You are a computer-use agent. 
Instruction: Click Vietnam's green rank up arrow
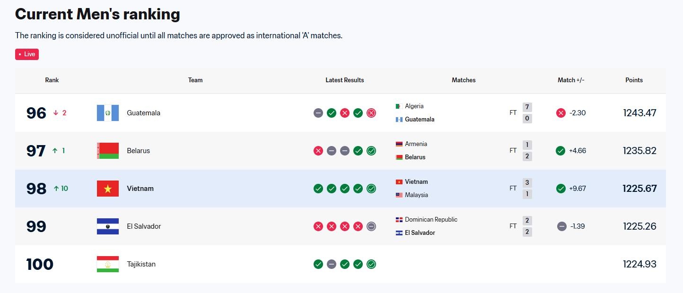(x=56, y=189)
